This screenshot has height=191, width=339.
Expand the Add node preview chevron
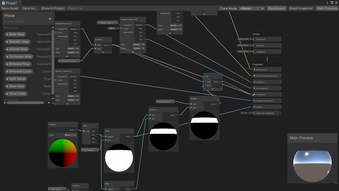click(213, 89)
